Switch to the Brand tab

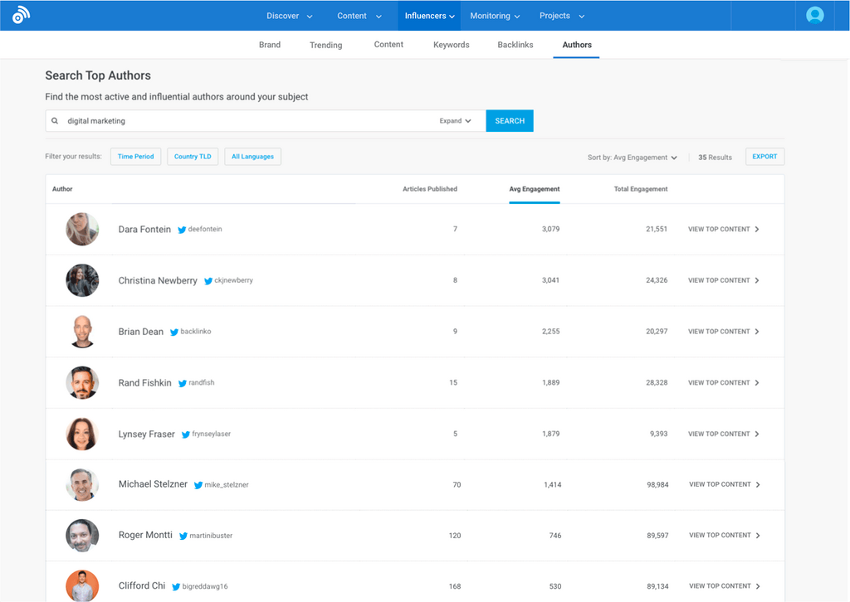pyautogui.click(x=270, y=45)
